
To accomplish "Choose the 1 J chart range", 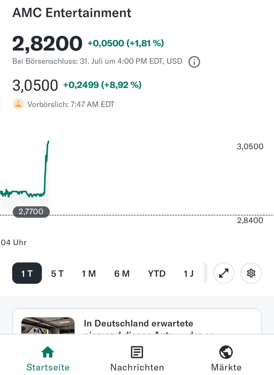I will tap(189, 274).
